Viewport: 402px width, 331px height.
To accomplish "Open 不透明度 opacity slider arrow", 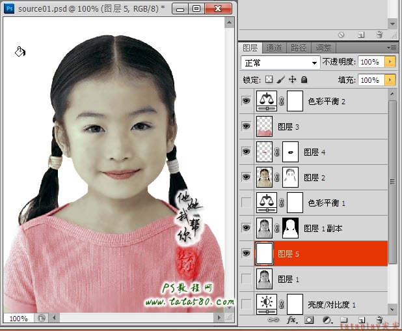I will pyautogui.click(x=390, y=62).
